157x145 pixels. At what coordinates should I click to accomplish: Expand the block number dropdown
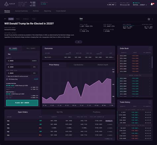112,5
